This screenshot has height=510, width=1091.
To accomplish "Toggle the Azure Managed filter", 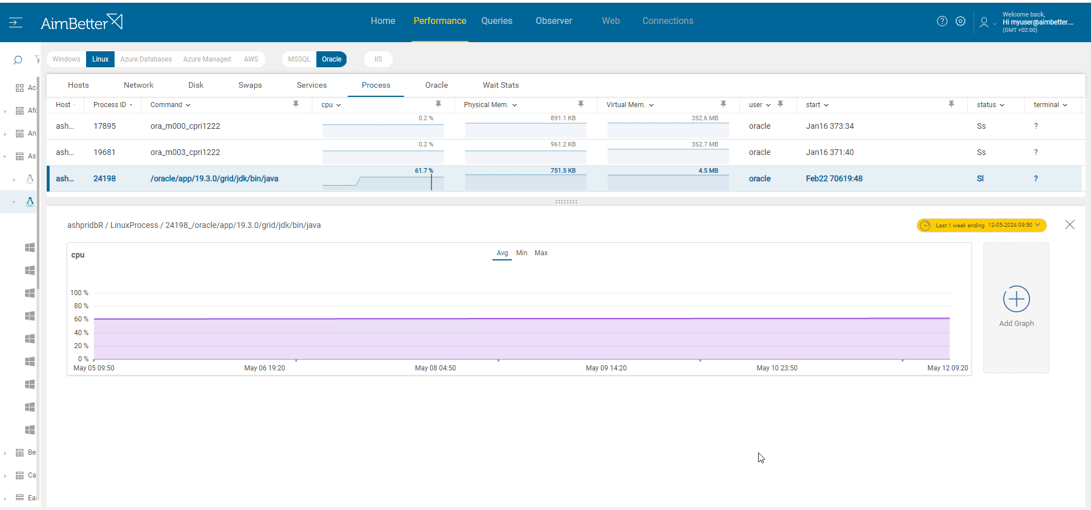I will [x=207, y=59].
